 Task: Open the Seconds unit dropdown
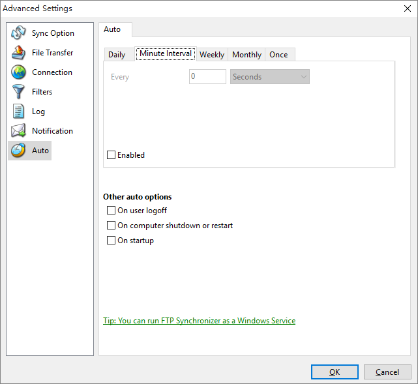click(x=270, y=77)
